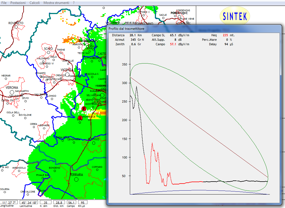Click the H. slm altitude field

[x=46, y=202]
